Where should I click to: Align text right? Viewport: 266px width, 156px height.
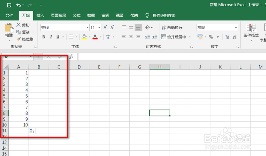pyautogui.click(x=138, y=37)
